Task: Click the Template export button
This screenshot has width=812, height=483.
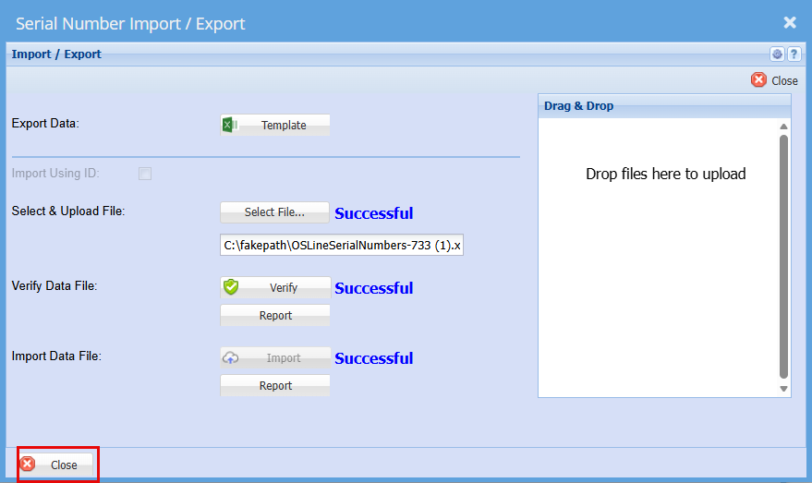Action: pyautogui.click(x=275, y=125)
